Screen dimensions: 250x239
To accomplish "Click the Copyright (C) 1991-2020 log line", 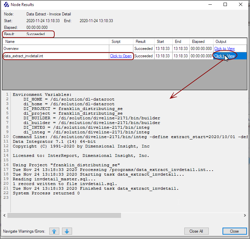I will pos(81,146).
